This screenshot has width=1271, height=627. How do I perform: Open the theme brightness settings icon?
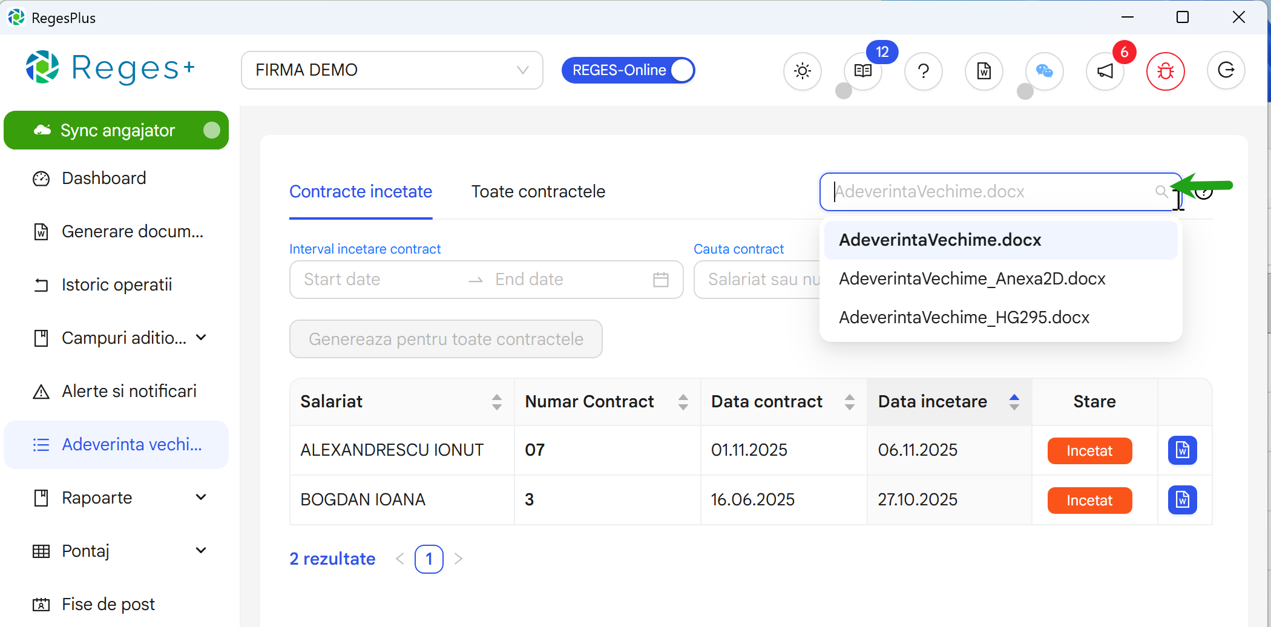pos(803,71)
